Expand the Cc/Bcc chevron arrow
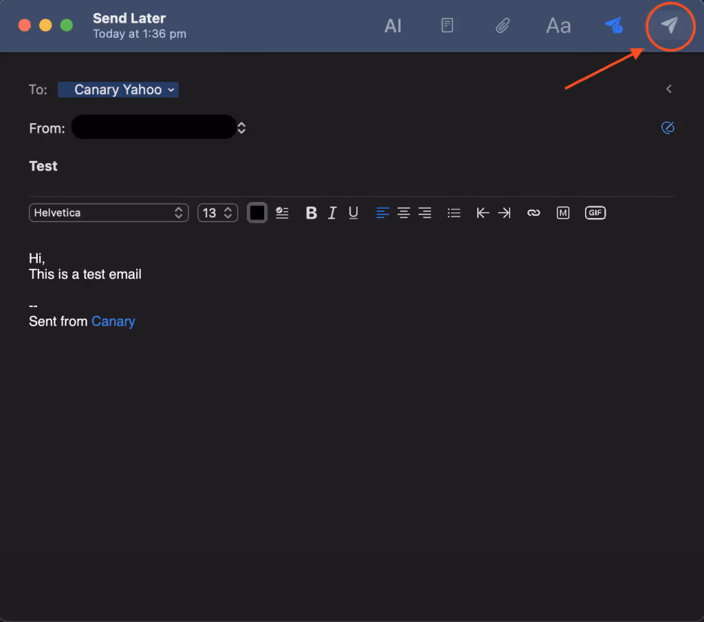 tap(669, 89)
